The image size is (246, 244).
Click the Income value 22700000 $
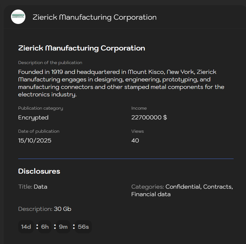click(149, 117)
